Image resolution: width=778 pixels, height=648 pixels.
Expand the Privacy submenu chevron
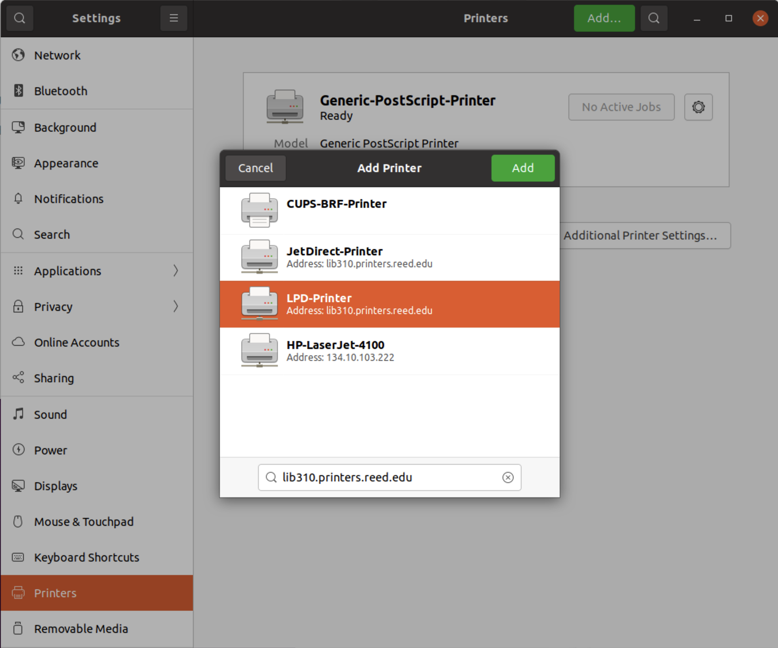[175, 307]
